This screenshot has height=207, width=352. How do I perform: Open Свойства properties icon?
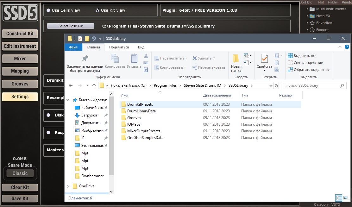click(x=264, y=59)
